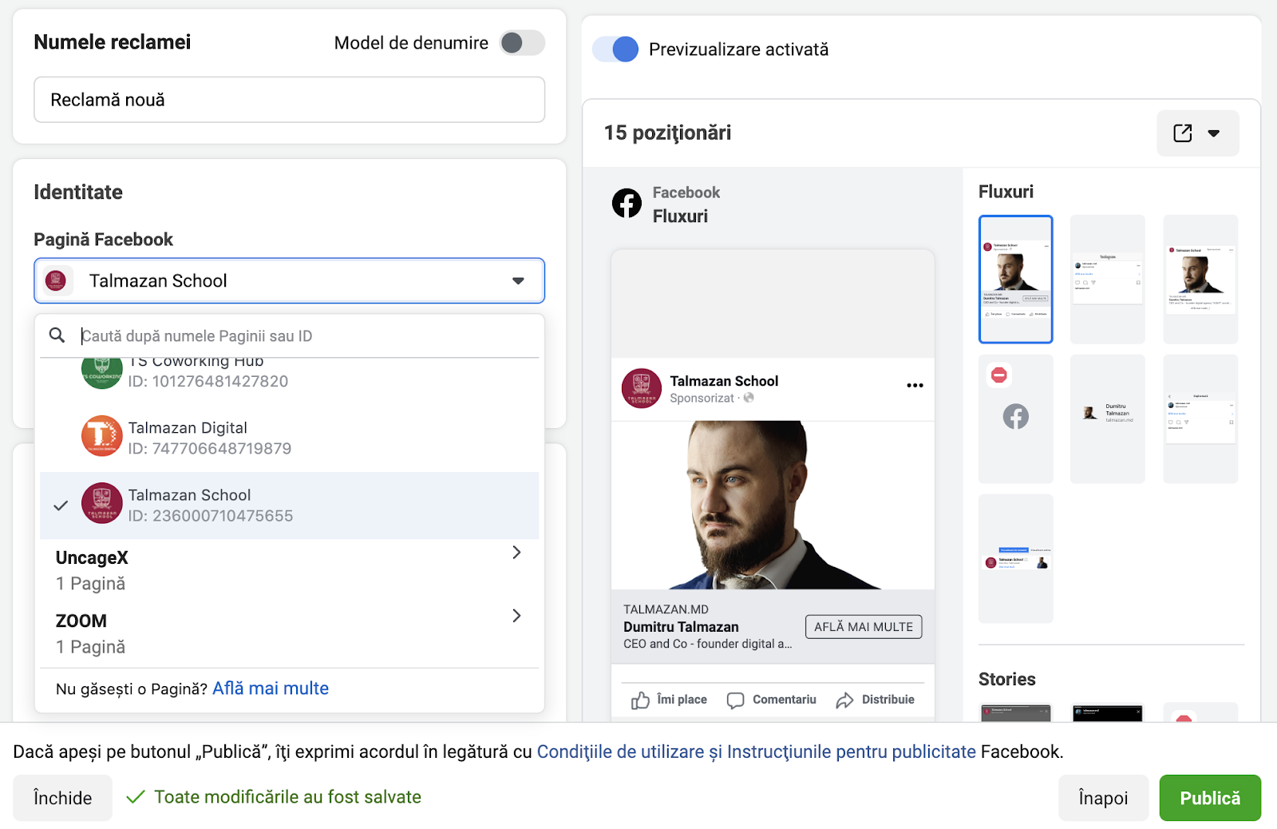Expand the ZOOM business group

516,616
